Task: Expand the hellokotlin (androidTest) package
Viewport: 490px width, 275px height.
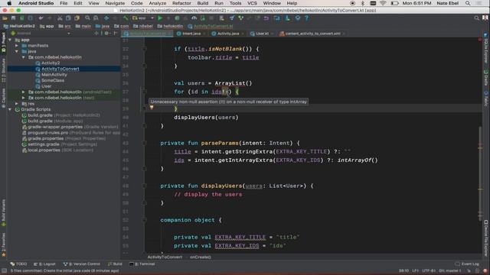Action: pos(24,92)
